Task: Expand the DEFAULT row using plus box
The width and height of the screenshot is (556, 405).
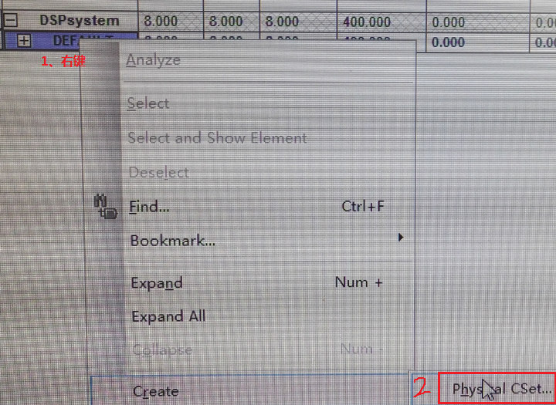Action: tap(24, 41)
